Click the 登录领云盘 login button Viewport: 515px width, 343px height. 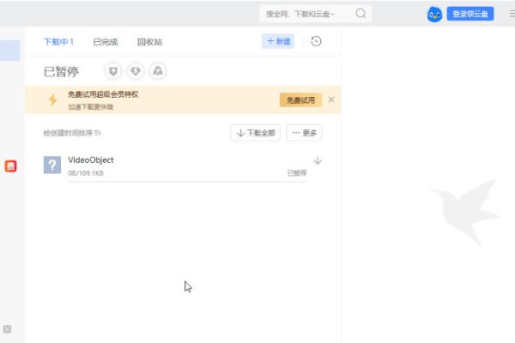coord(470,14)
